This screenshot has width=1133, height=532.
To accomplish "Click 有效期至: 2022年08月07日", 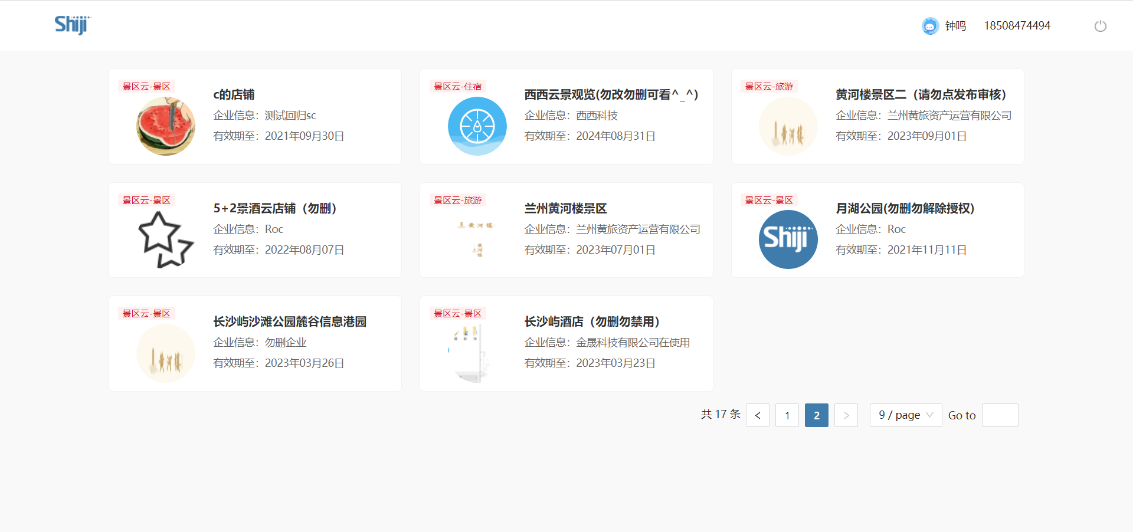I will [279, 250].
